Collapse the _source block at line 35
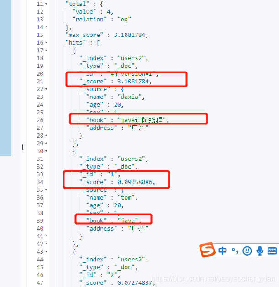 pyautogui.click(x=47, y=190)
